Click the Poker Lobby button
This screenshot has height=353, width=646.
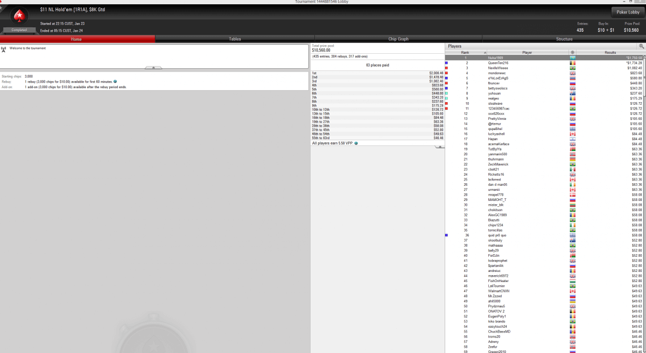click(627, 12)
